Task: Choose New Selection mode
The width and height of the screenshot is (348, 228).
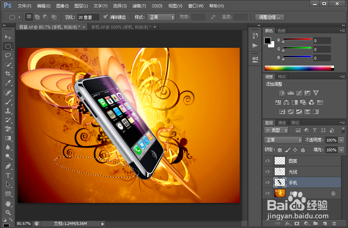Action: pyautogui.click(x=29, y=17)
